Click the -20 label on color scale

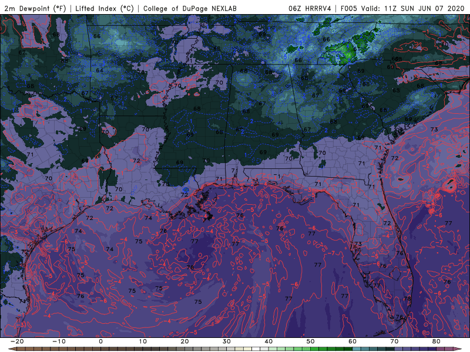17,341
